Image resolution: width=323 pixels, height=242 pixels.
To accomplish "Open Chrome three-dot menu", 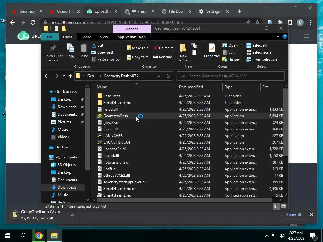I will 310,22.
